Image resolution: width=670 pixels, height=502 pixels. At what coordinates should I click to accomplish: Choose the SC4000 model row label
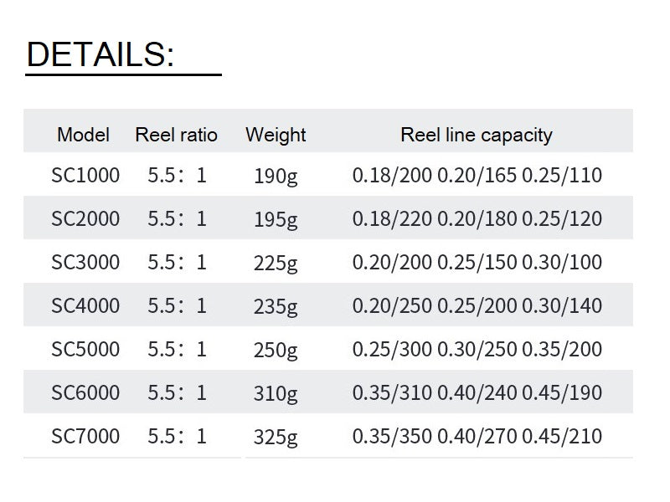pyautogui.click(x=85, y=305)
